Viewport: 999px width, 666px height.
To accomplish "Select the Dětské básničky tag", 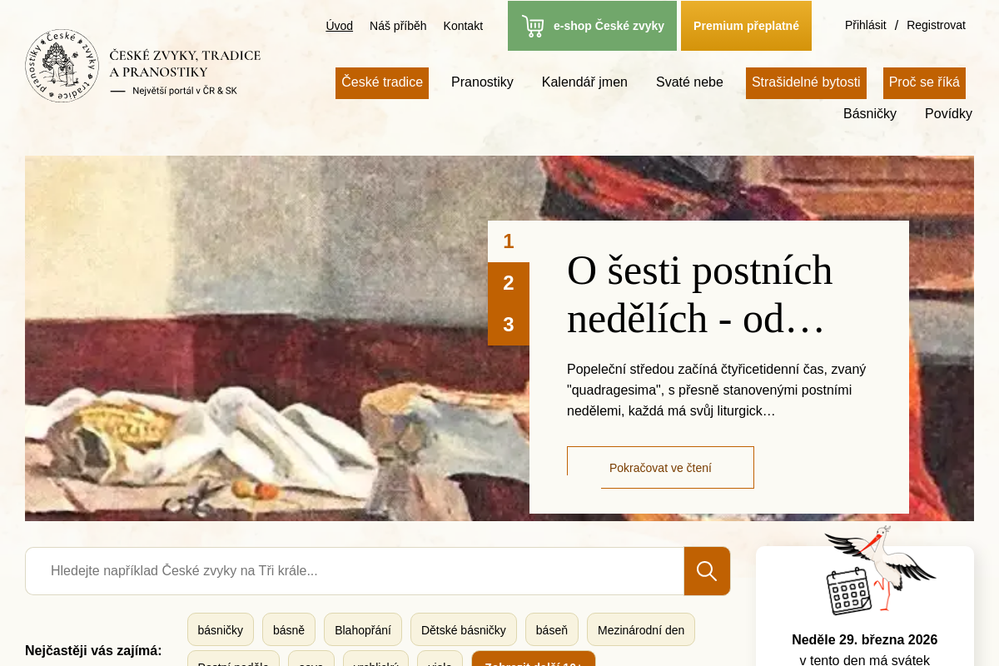I will click(464, 630).
